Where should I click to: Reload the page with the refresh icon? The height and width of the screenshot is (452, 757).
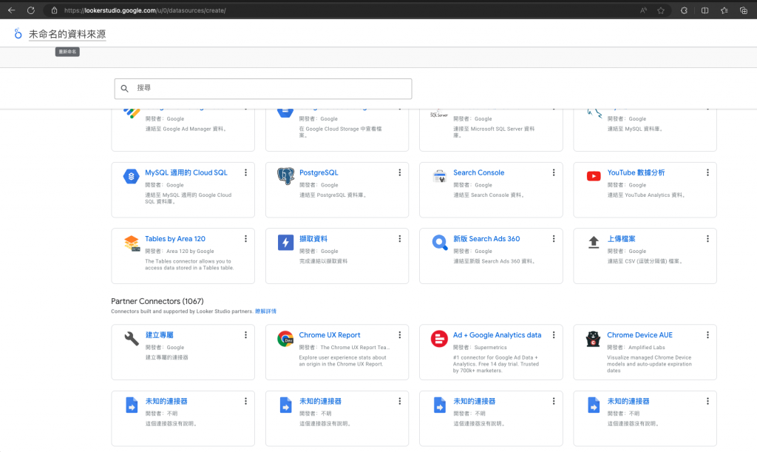(31, 10)
